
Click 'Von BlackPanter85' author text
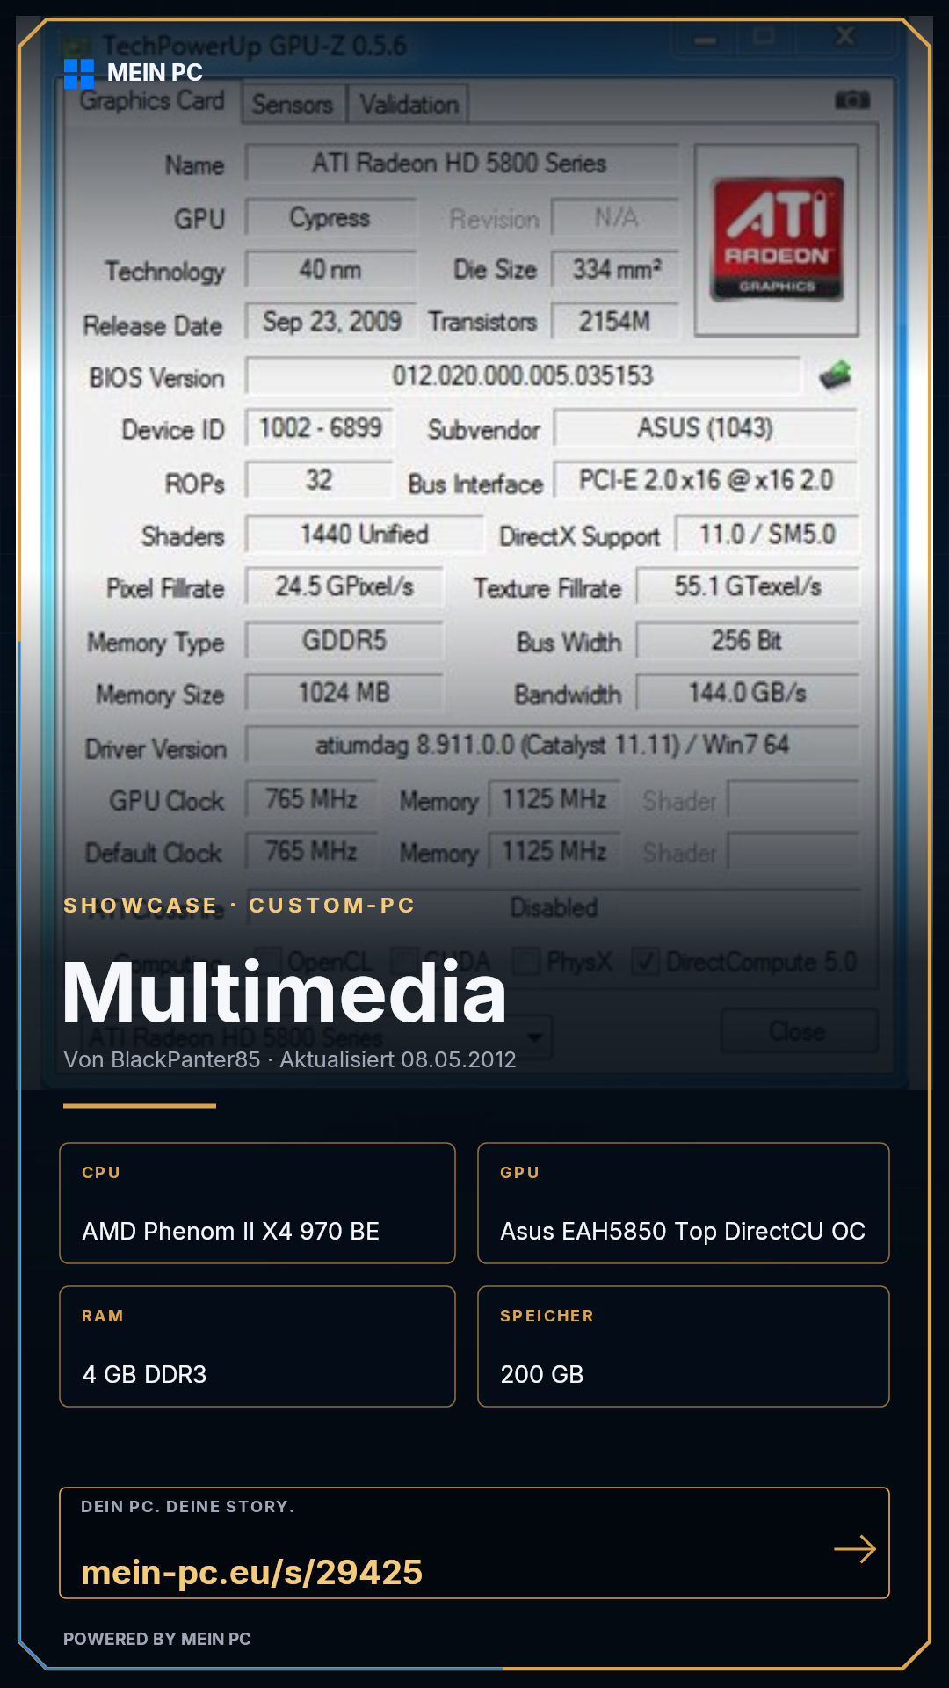[162, 1059]
